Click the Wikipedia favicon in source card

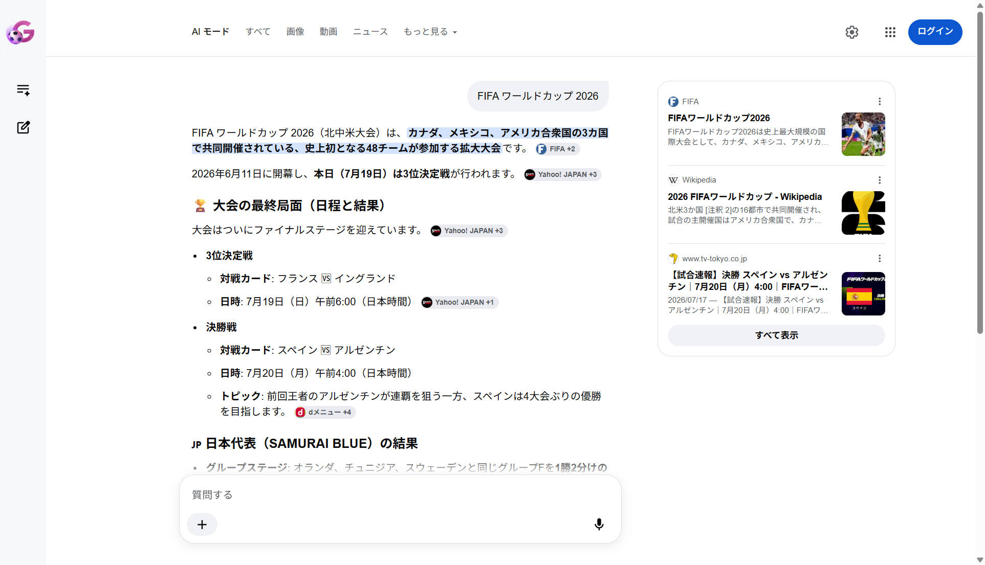tap(673, 180)
